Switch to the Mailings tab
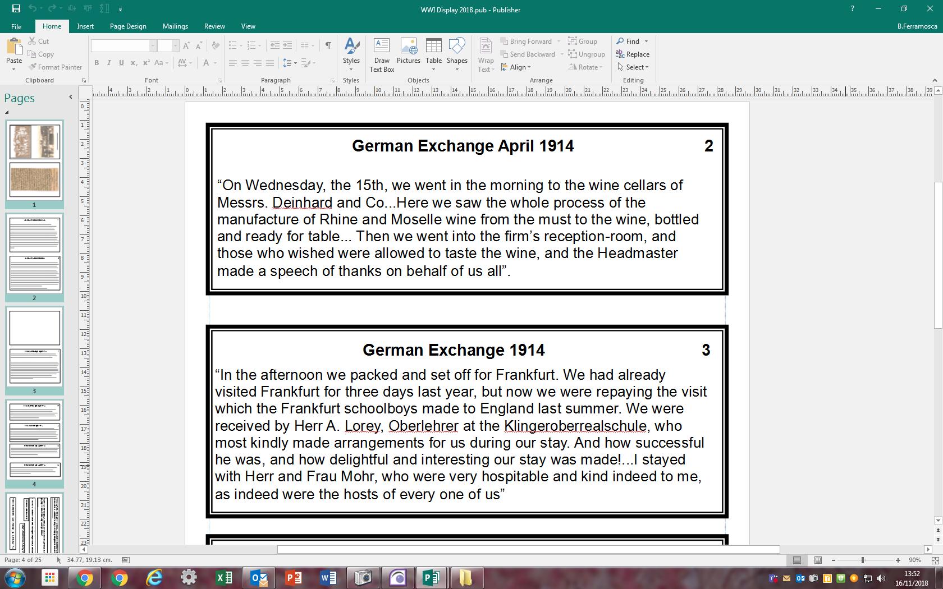 click(175, 26)
